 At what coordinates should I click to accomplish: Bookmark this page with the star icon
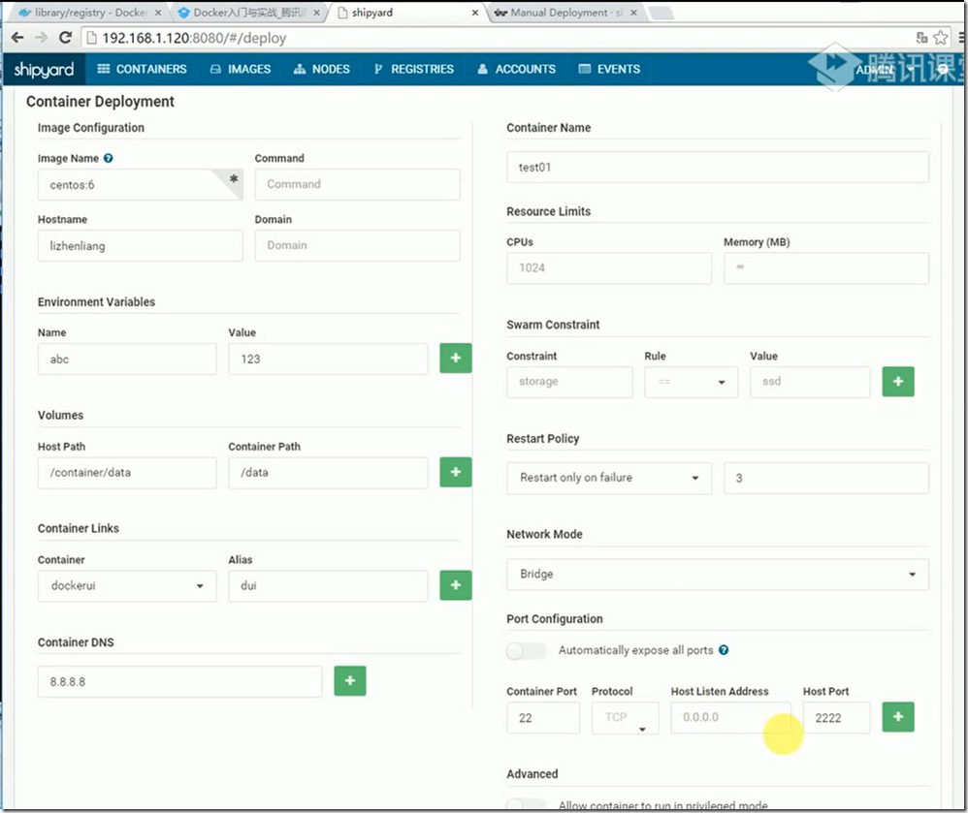point(940,38)
